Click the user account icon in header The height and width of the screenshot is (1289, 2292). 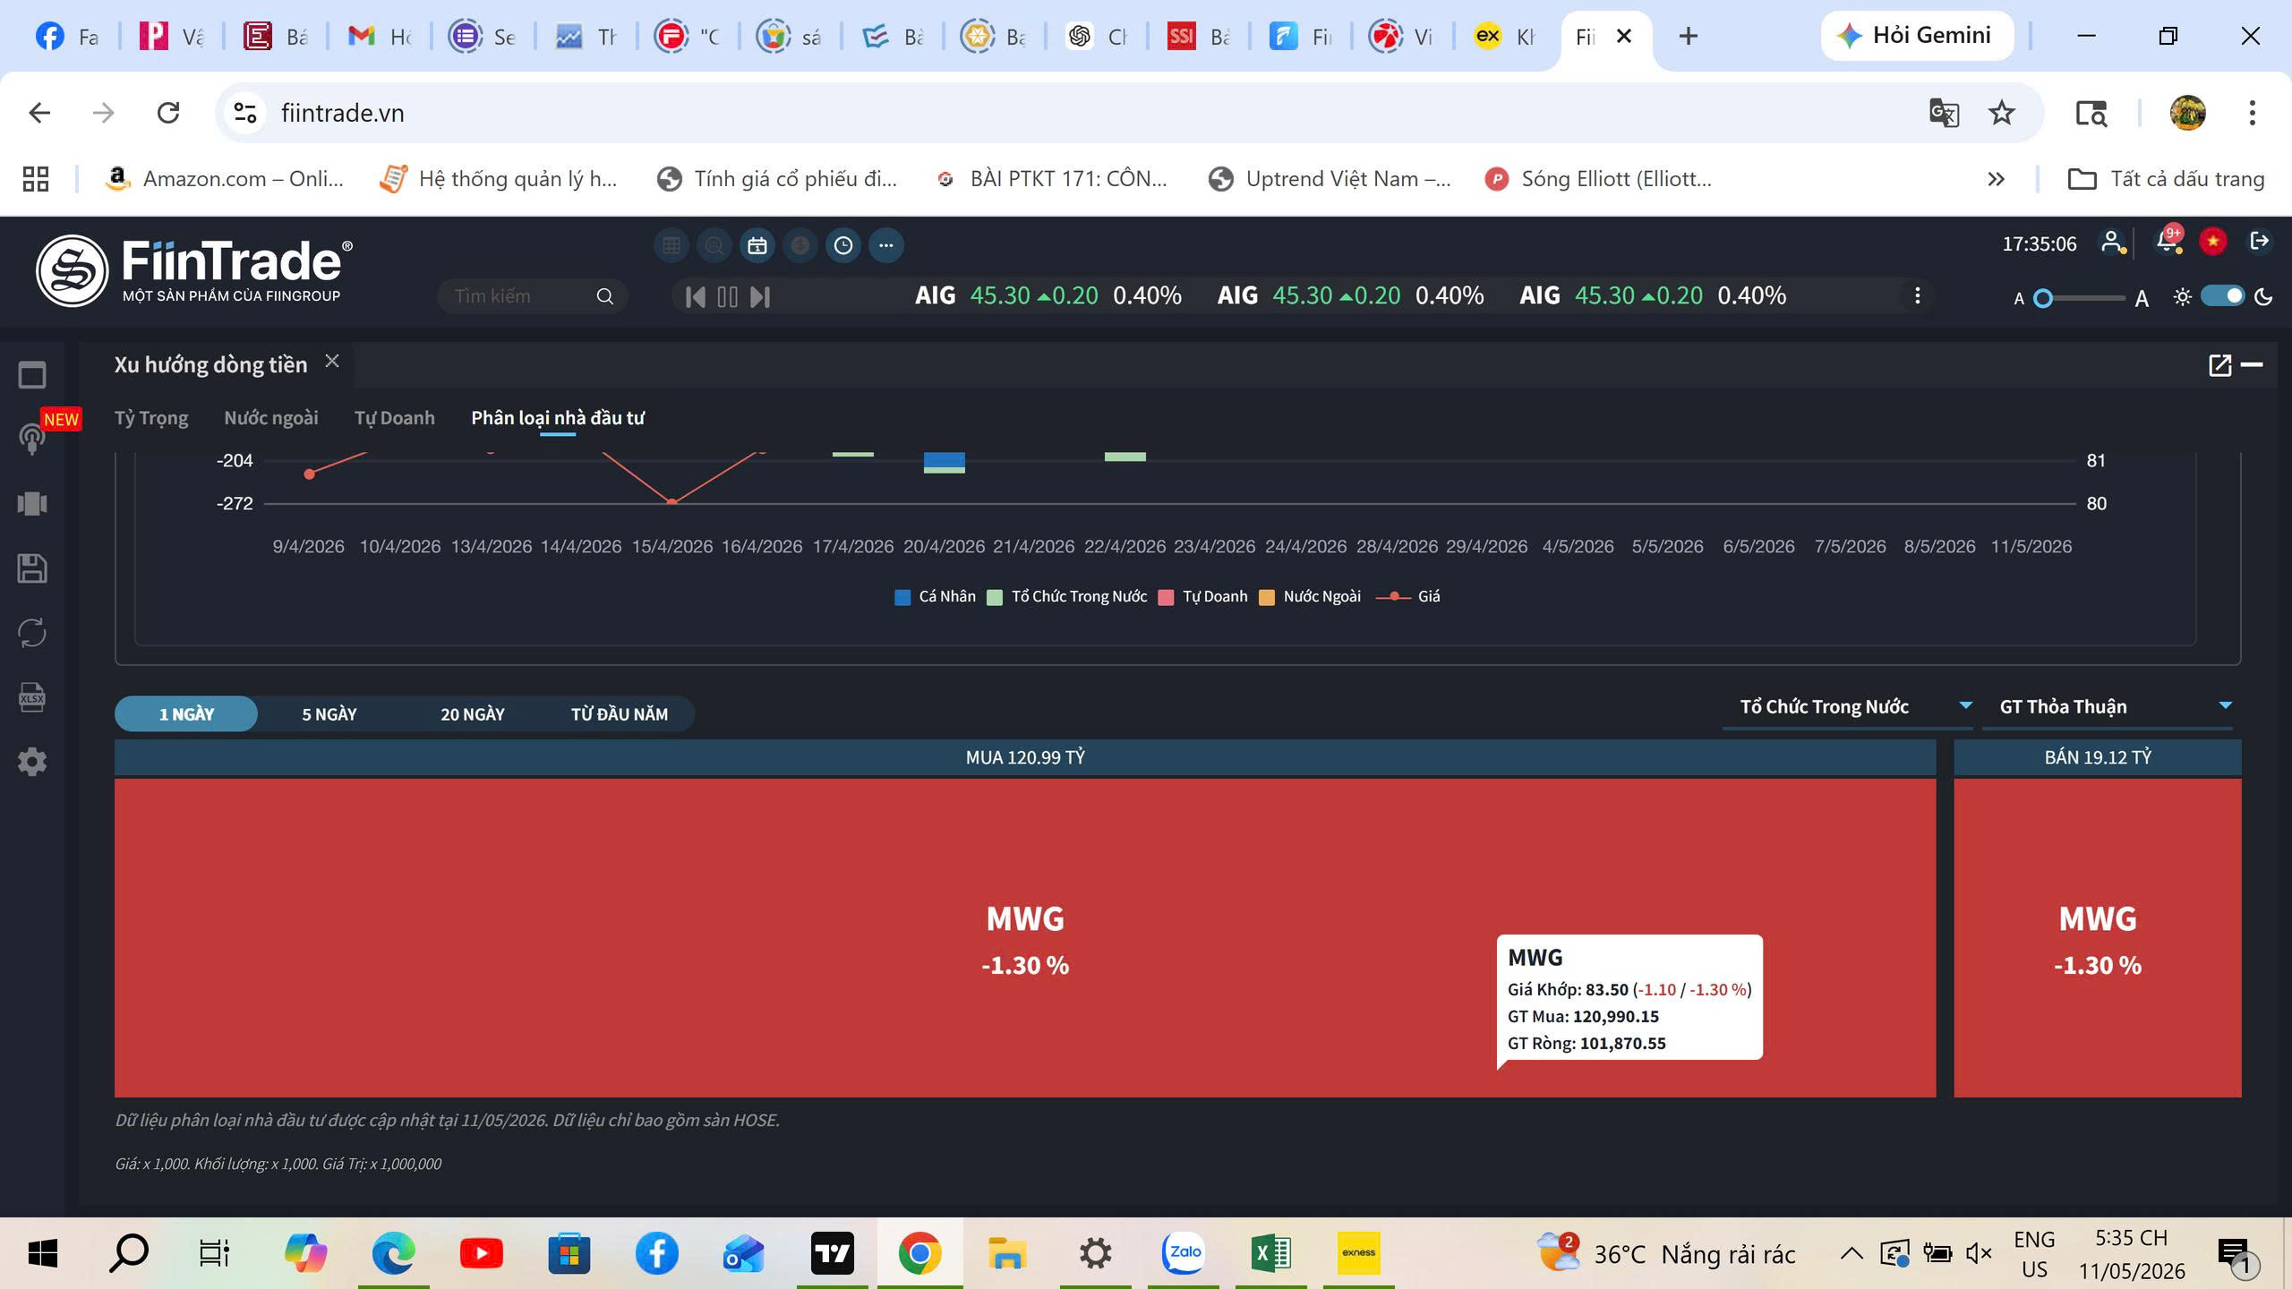coord(2113,243)
